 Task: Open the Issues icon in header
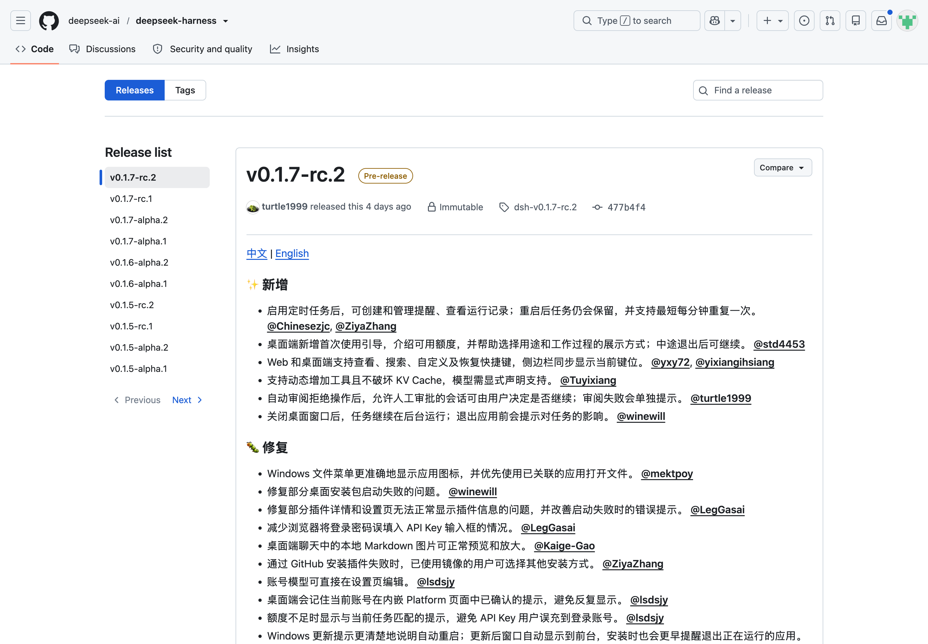[804, 21]
